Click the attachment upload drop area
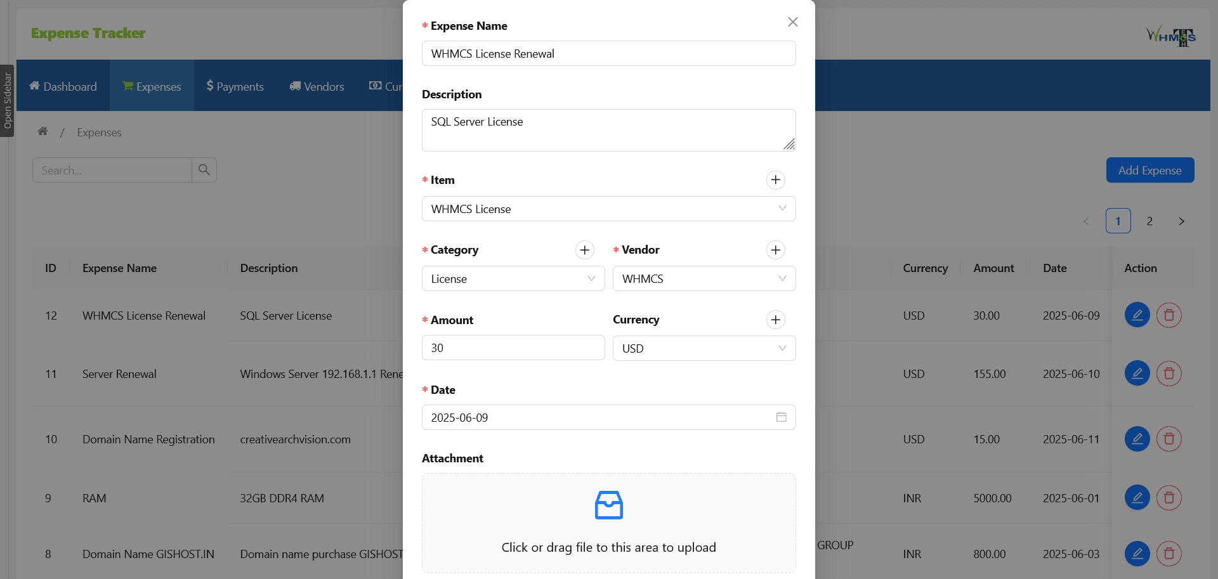Screen dimensions: 1218x579 [x=608, y=523]
